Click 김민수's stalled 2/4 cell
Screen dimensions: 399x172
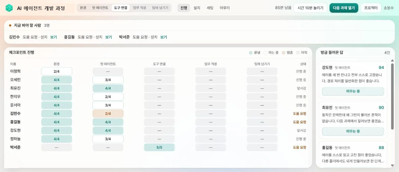(x=108, y=114)
